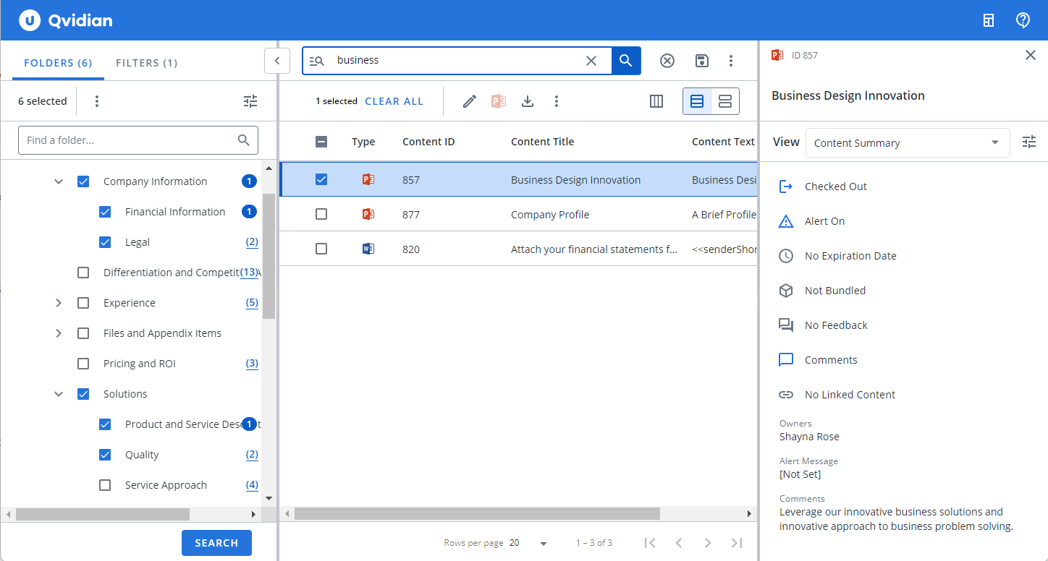1048x561 pixels.
Task: Switch to expanded card view
Action: [x=725, y=101]
